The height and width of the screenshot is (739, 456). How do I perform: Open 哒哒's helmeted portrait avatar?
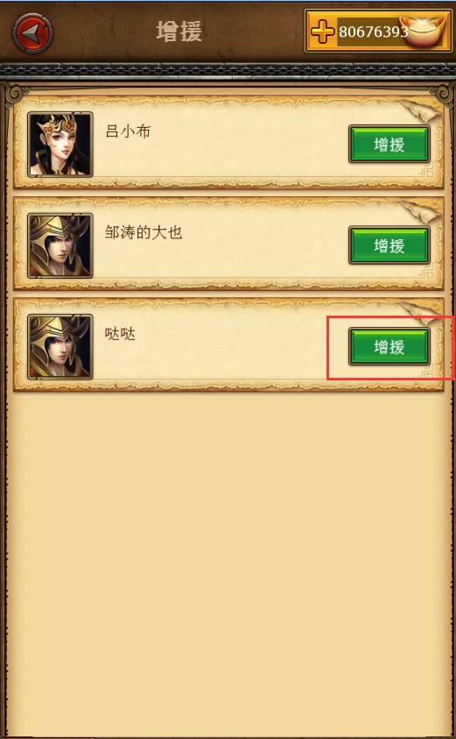(60, 347)
